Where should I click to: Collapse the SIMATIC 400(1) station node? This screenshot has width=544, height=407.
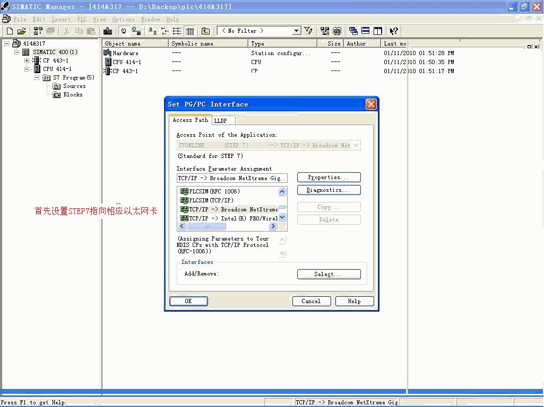pyautogui.click(x=16, y=52)
